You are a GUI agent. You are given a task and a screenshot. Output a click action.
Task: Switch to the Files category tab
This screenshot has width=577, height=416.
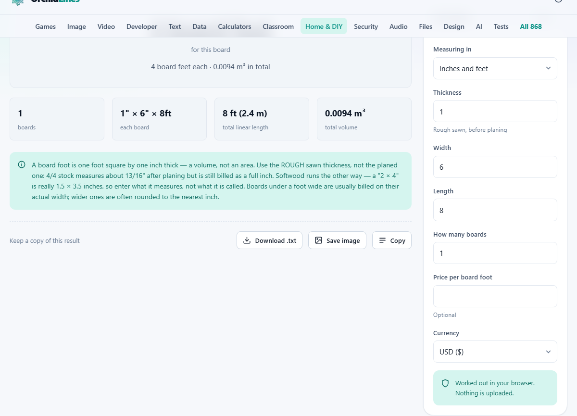[x=426, y=26]
